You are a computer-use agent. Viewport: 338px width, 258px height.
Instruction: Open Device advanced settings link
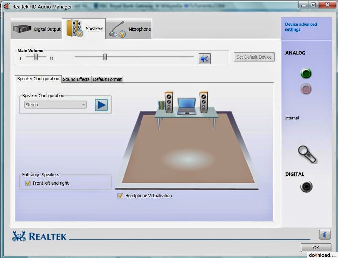[x=301, y=27]
